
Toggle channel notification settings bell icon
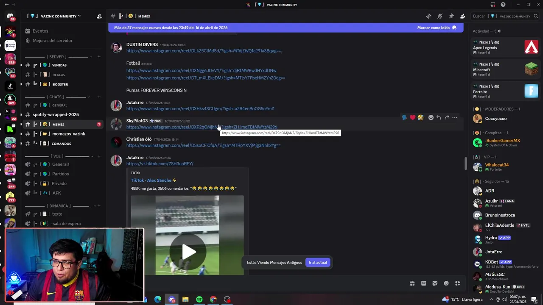[440, 16]
